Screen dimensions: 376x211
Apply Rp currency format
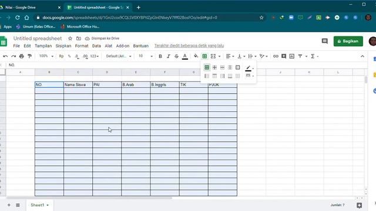[x=61, y=56]
